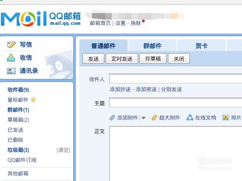Click the contacts card icon
This screenshot has width=242, height=181.
[x=11, y=71]
